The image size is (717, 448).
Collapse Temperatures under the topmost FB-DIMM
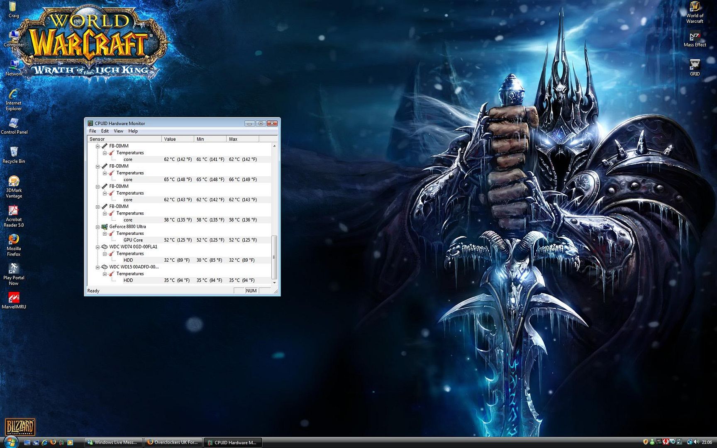(105, 153)
